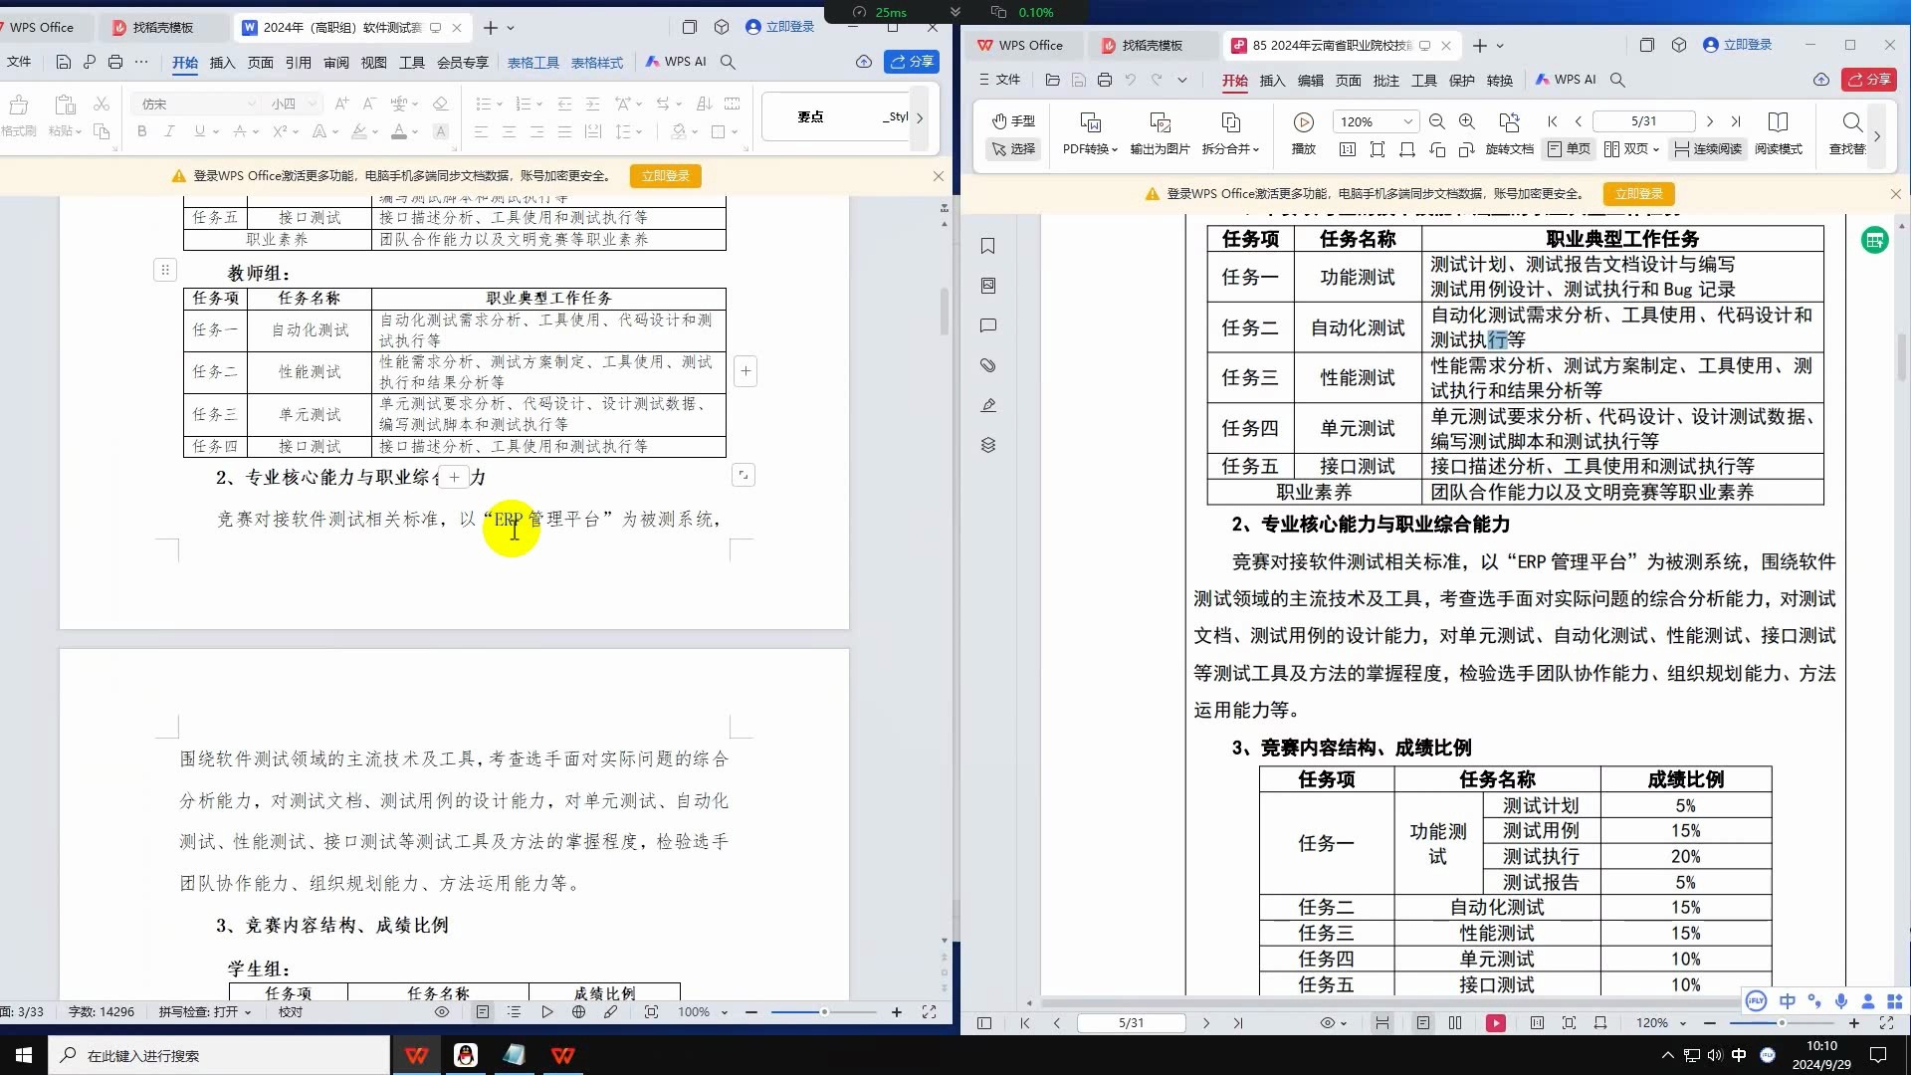Toggle PDF navigation pane in status bar
This screenshot has width=1911, height=1075.
(x=984, y=1023)
